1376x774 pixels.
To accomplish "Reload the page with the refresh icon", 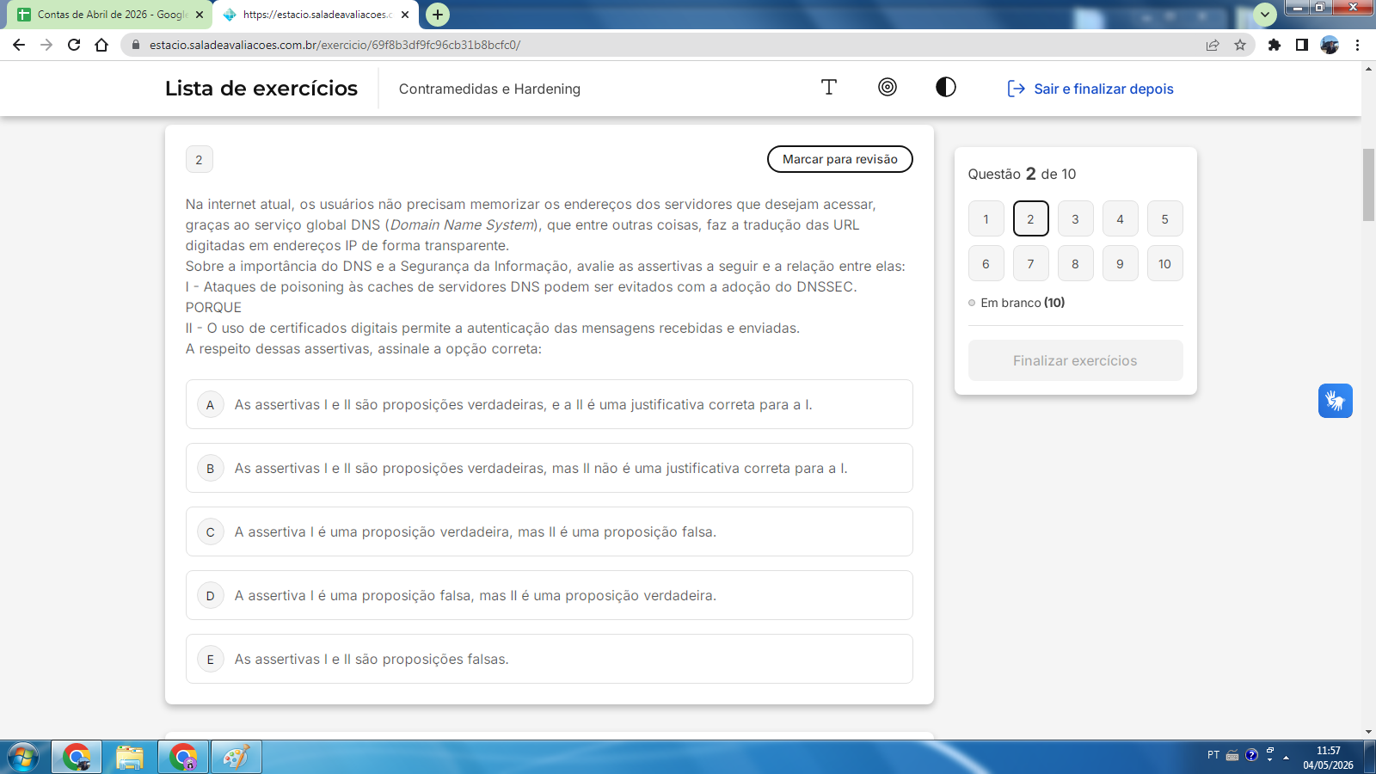I will tap(74, 45).
